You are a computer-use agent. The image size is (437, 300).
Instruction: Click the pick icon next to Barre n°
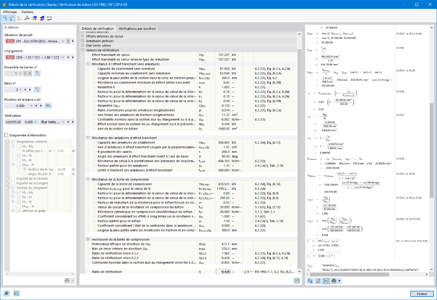tap(37, 90)
